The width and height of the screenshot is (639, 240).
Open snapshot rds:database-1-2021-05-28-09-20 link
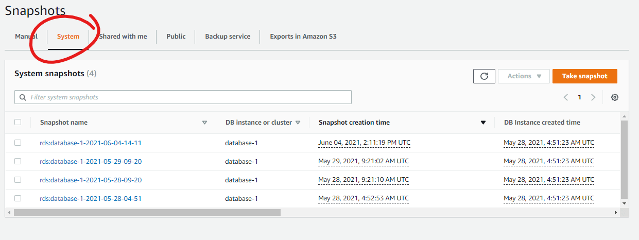tap(91, 180)
